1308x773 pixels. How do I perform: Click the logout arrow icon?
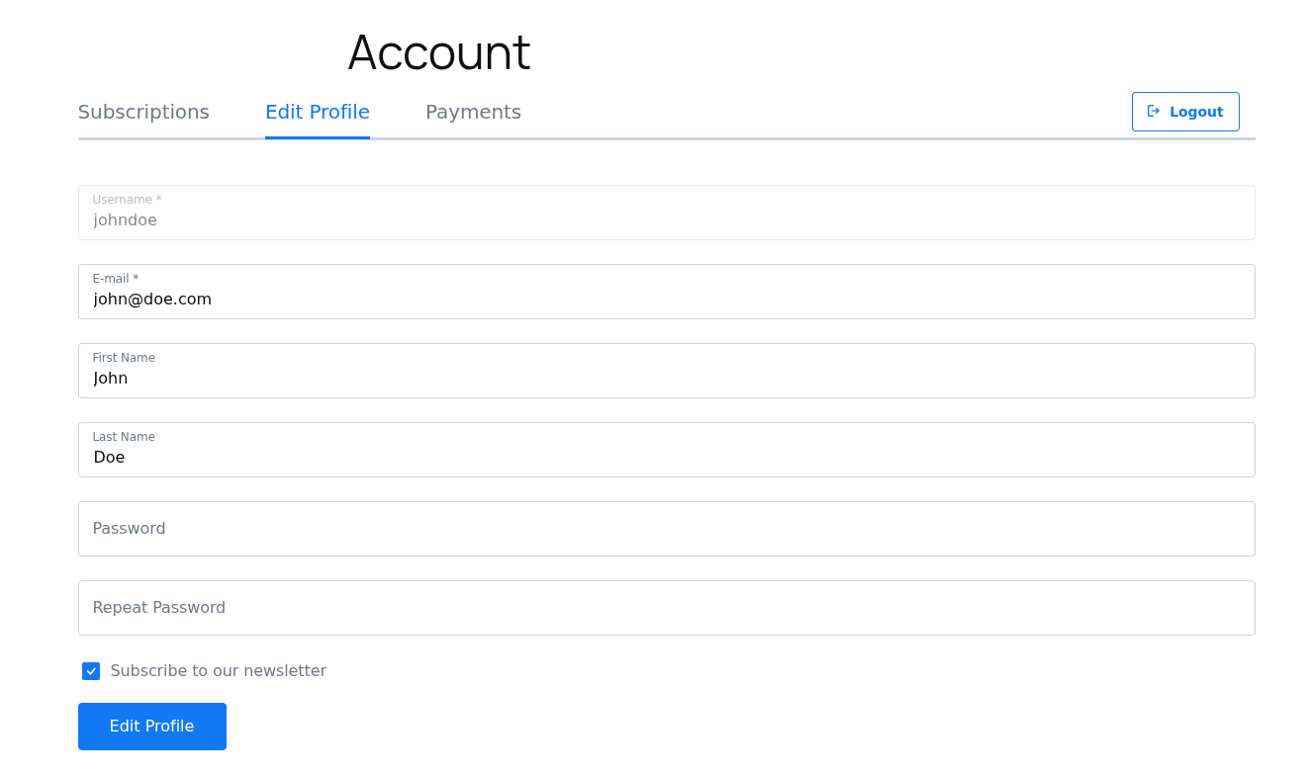click(x=1153, y=112)
